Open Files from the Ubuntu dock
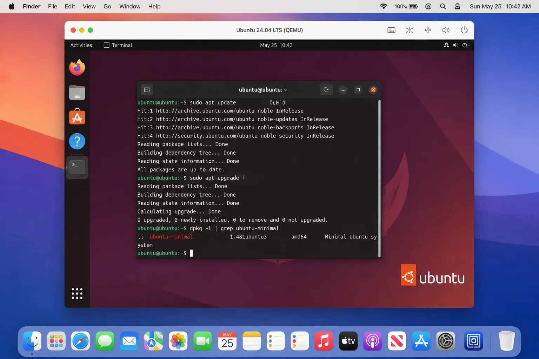The height and width of the screenshot is (359, 539). pos(77,93)
